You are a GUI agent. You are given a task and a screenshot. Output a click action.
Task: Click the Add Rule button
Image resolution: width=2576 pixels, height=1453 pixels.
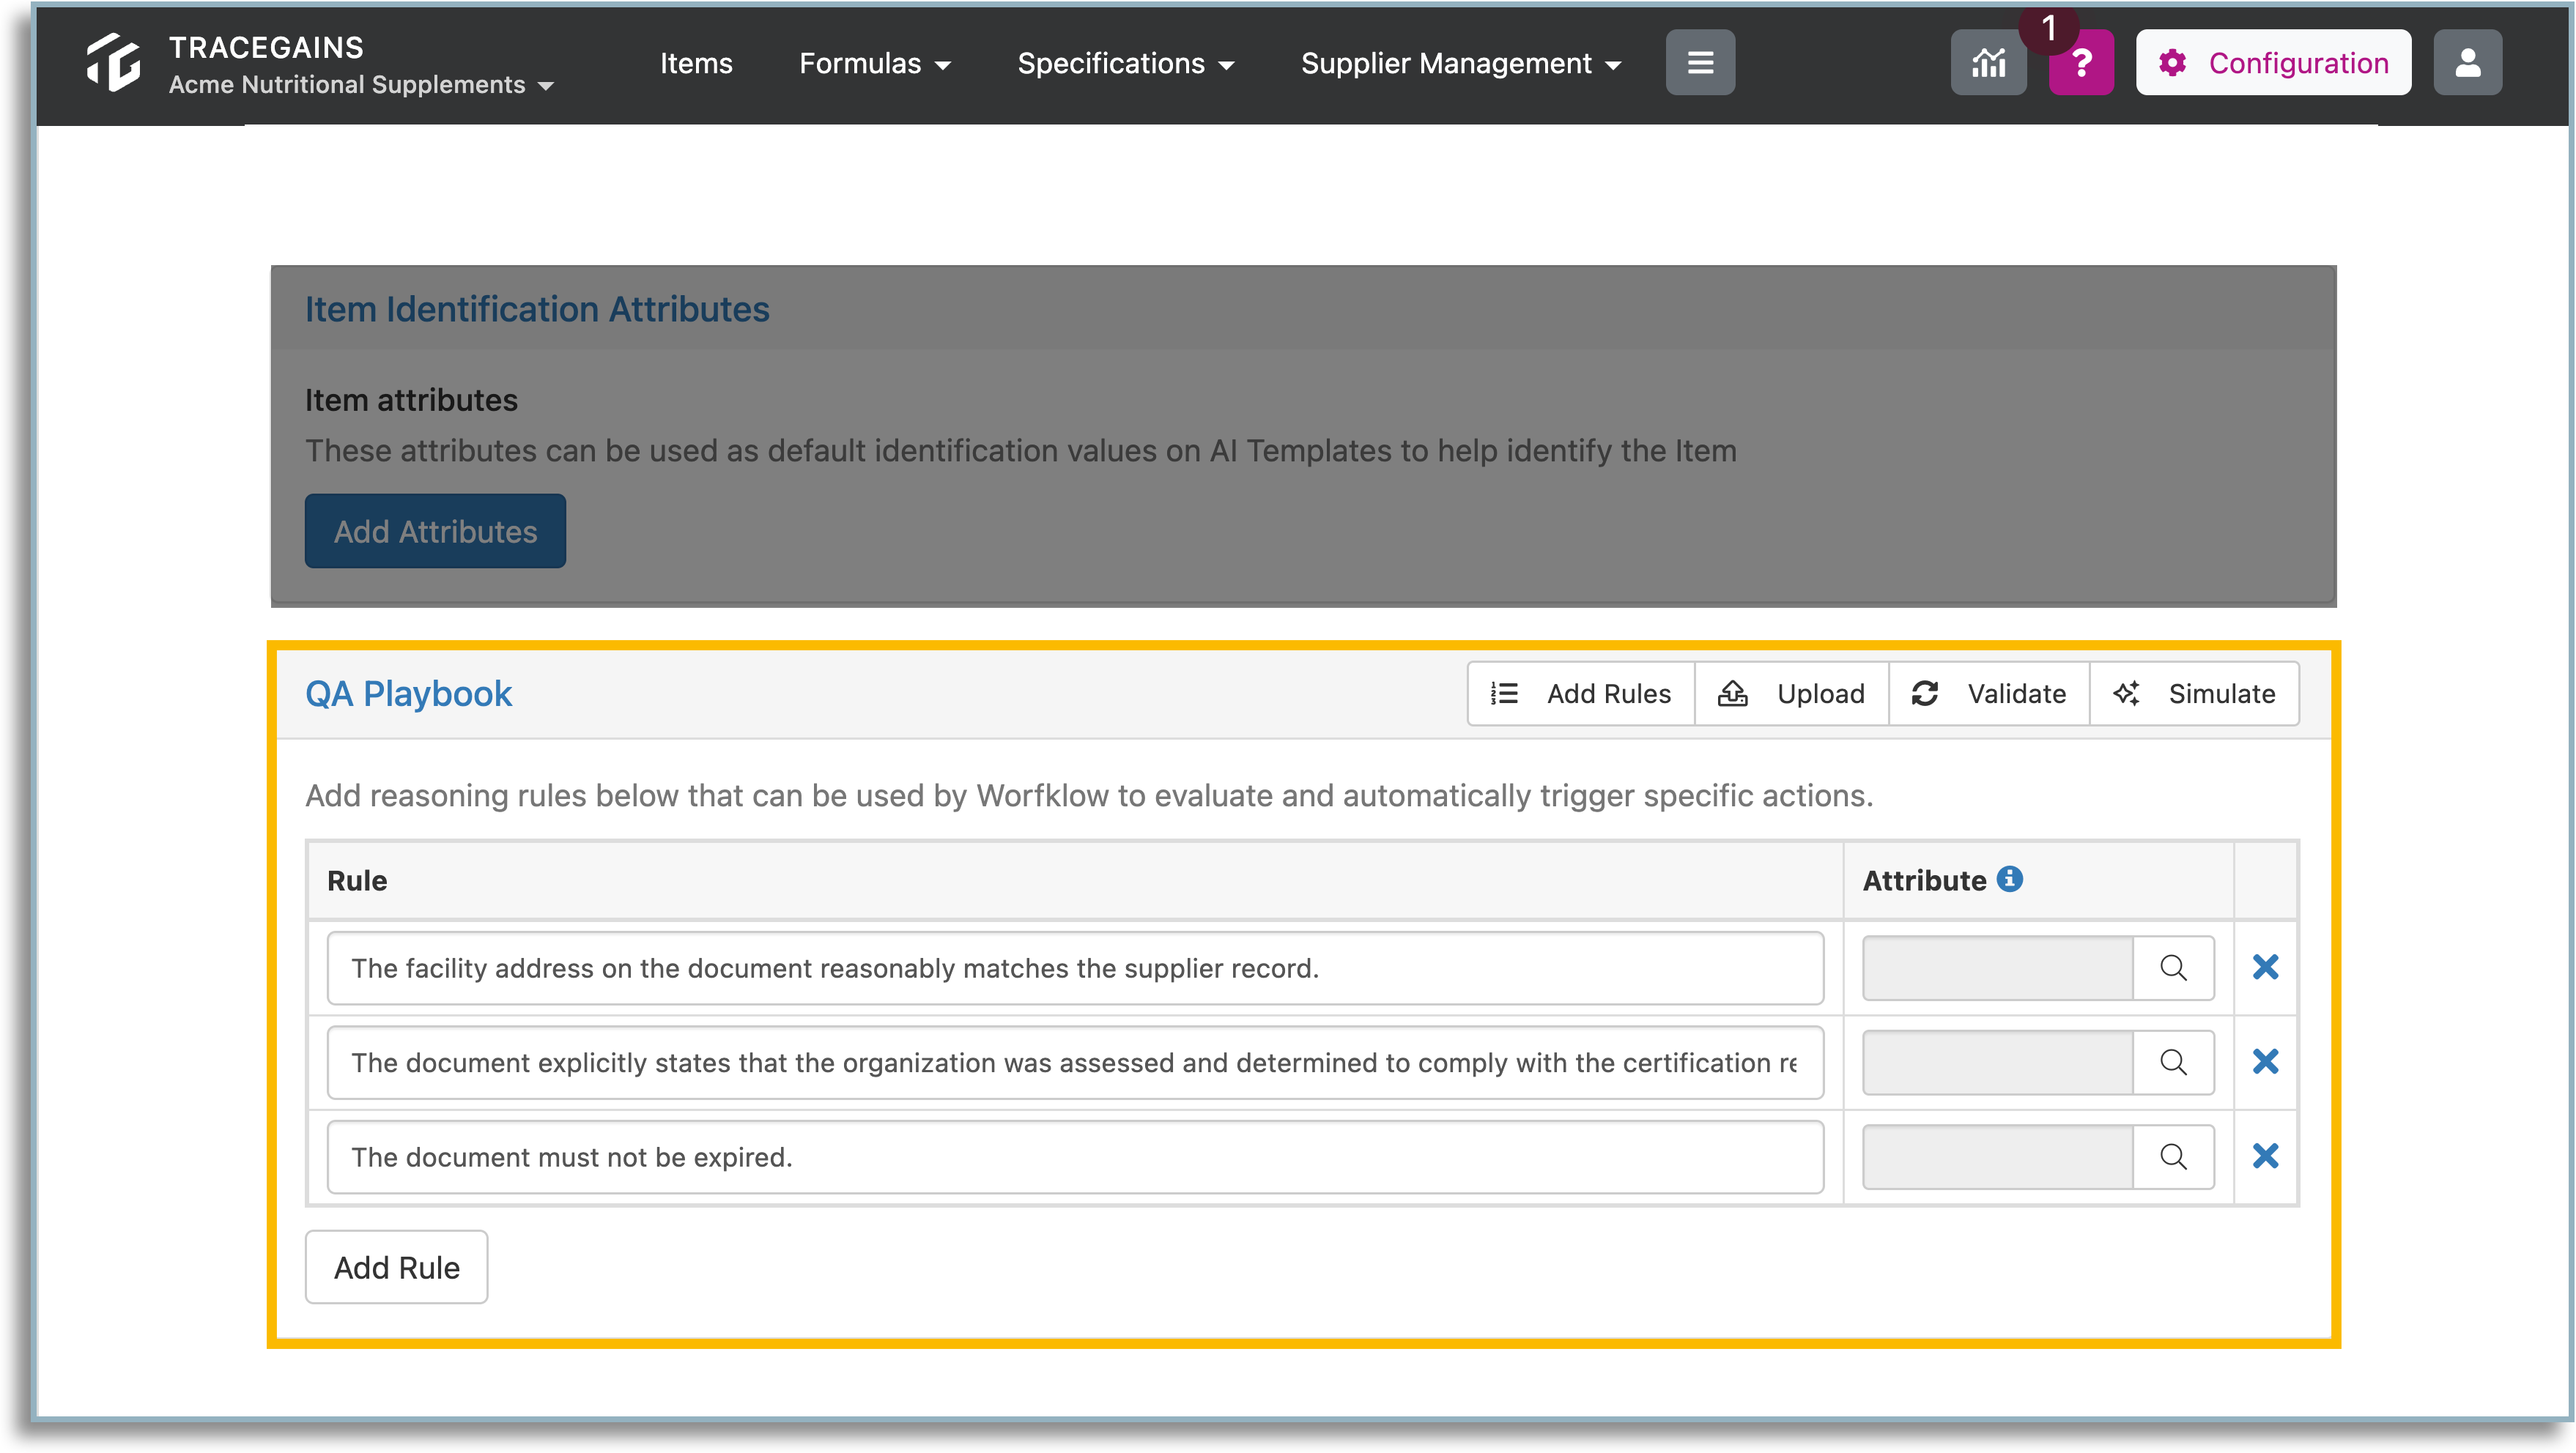(x=396, y=1267)
